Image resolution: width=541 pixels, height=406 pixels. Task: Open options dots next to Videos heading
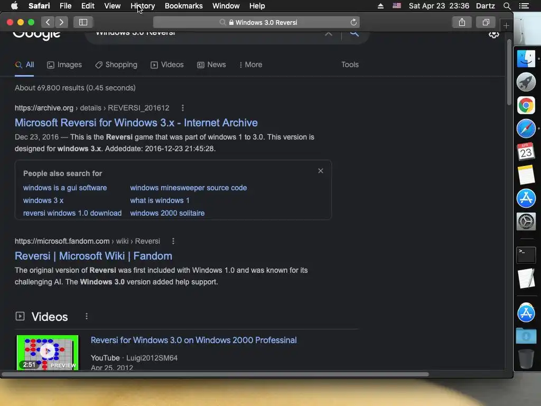pyautogui.click(x=87, y=316)
